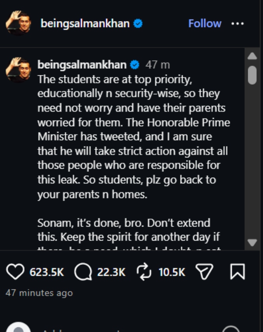Image resolution: width=263 pixels, height=332 pixels.
Task: Follow the beingsalmankhan account
Action: click(205, 23)
